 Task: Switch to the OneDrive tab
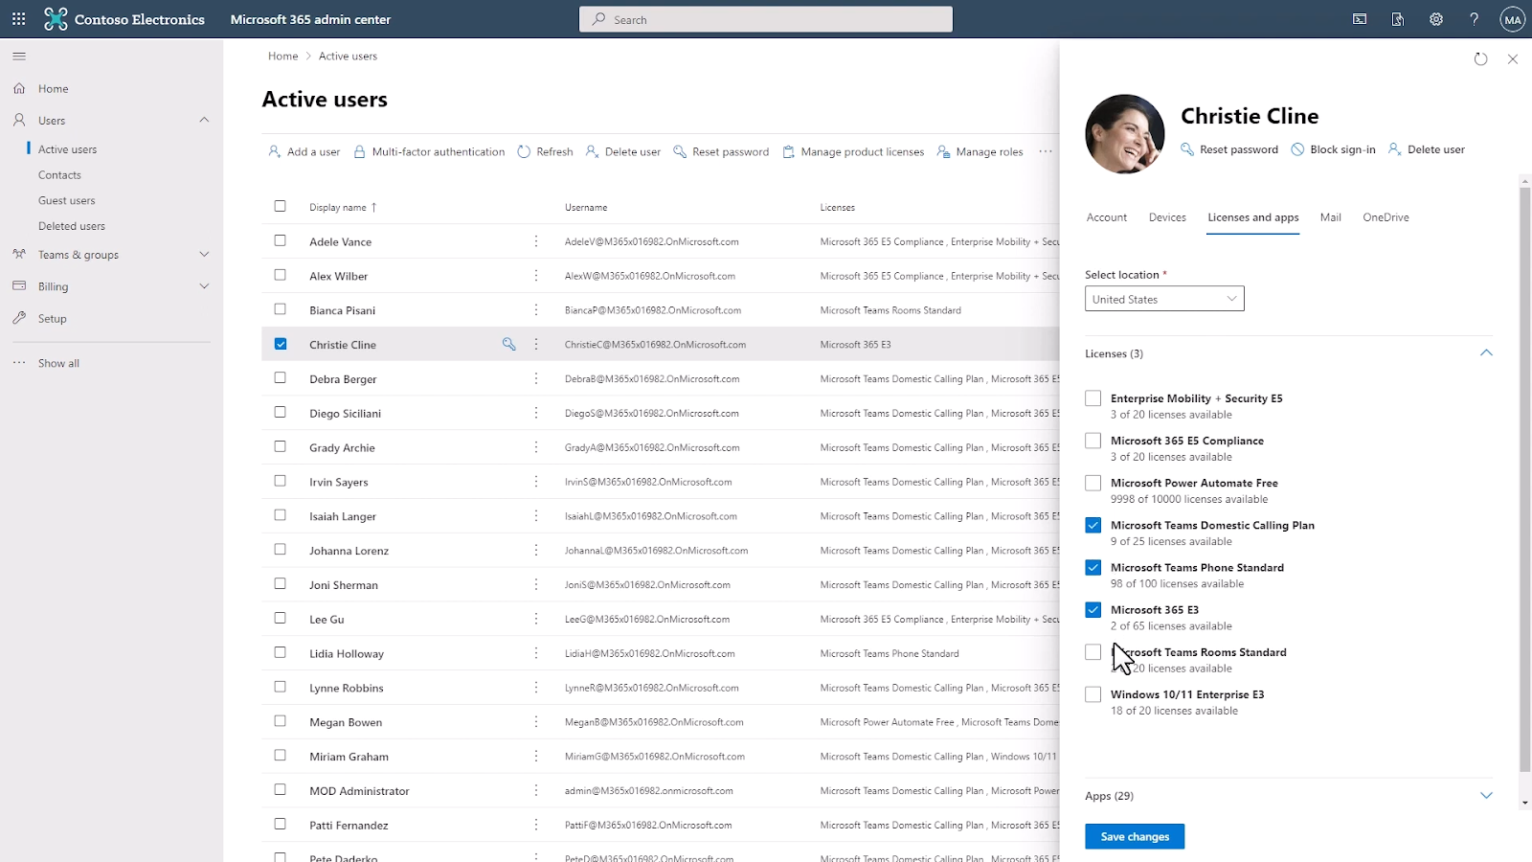(x=1386, y=217)
